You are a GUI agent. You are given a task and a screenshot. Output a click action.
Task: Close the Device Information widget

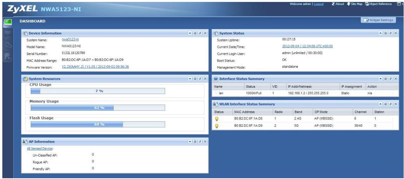[205, 33]
